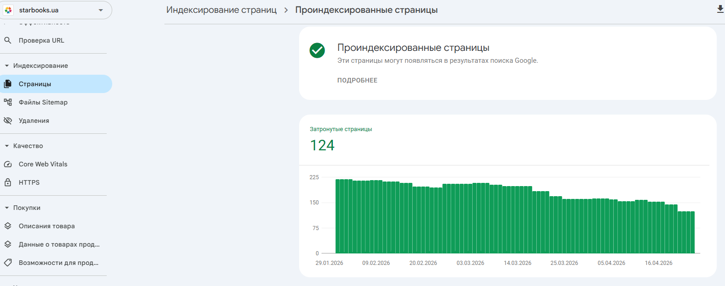Image resolution: width=725 pixels, height=286 pixels.
Task: Click the Удаления crossed-eye icon
Action: [8, 121]
